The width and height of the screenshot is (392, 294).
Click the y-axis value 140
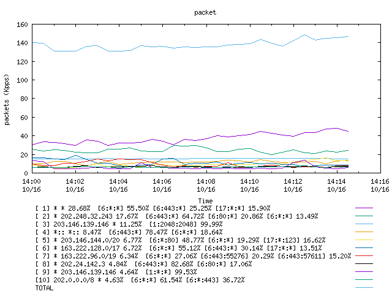point(22,43)
